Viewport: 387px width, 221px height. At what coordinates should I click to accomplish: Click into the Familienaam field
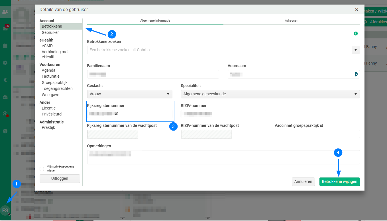[153, 74]
